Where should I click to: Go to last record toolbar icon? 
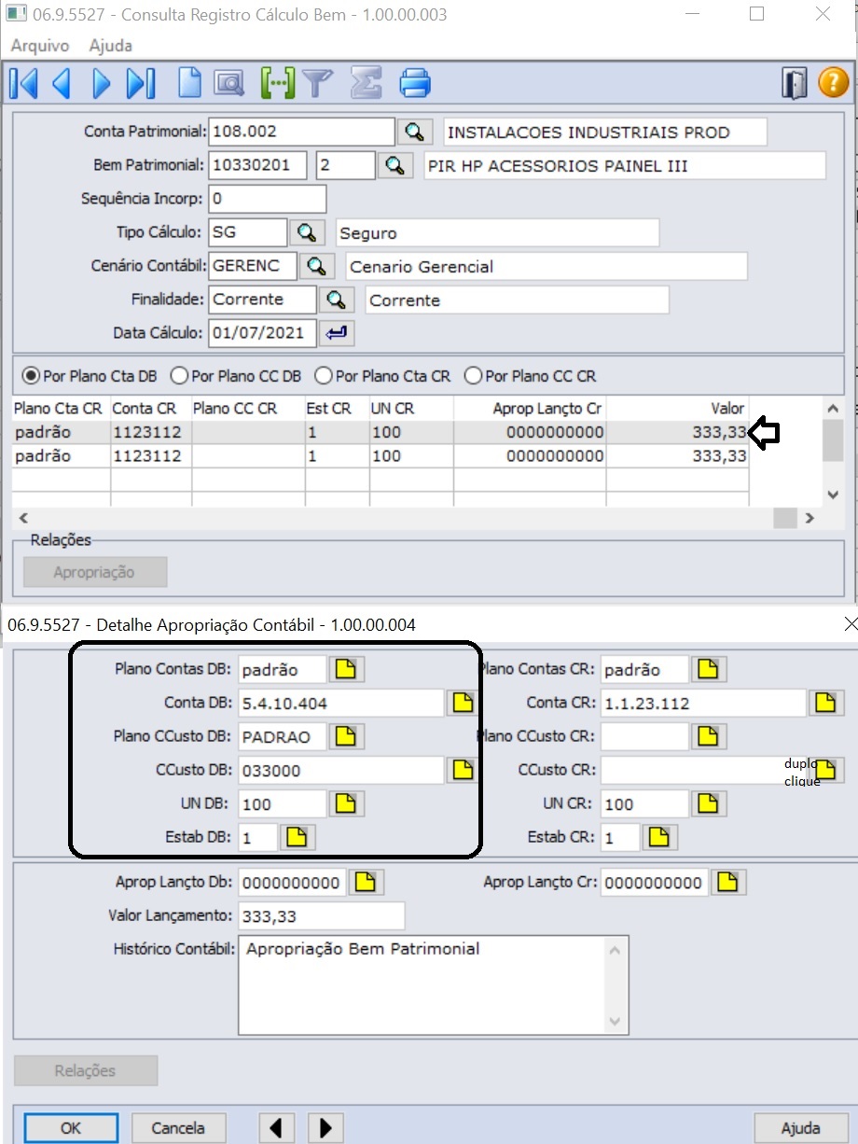pos(141,84)
